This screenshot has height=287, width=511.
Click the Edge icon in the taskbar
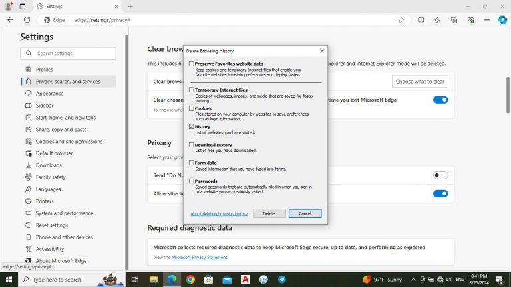click(x=172, y=280)
